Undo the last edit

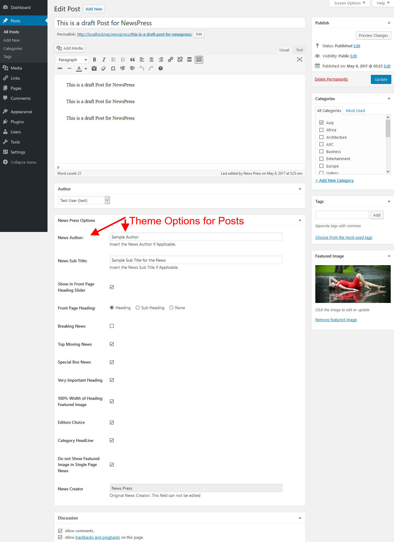pos(142,68)
